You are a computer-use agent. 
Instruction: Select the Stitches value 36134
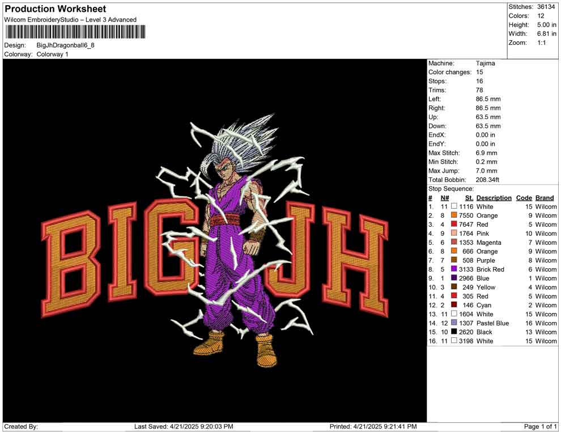546,7
